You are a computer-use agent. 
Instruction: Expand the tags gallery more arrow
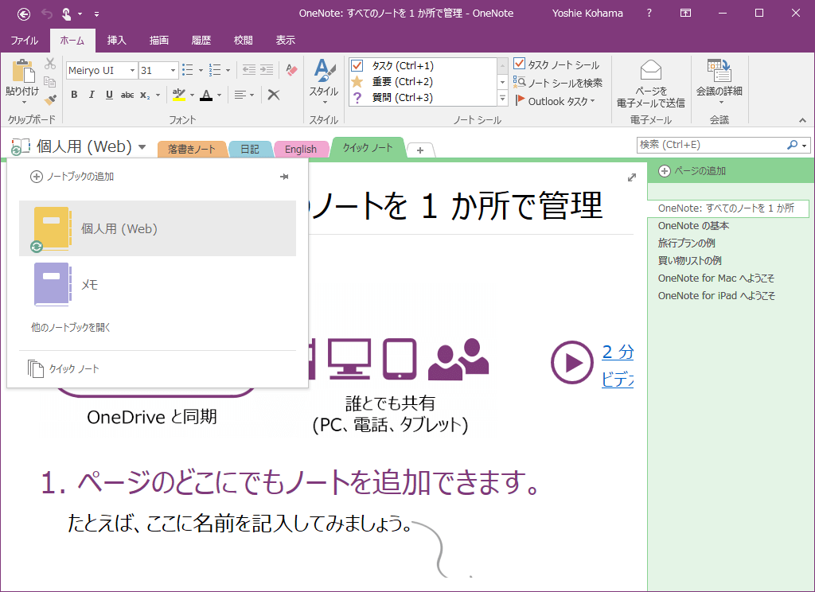click(x=503, y=98)
